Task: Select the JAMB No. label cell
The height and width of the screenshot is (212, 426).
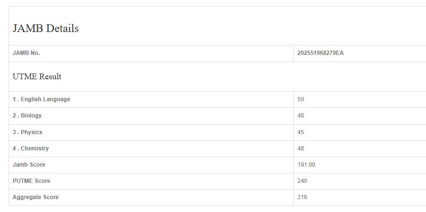Action: [x=26, y=53]
